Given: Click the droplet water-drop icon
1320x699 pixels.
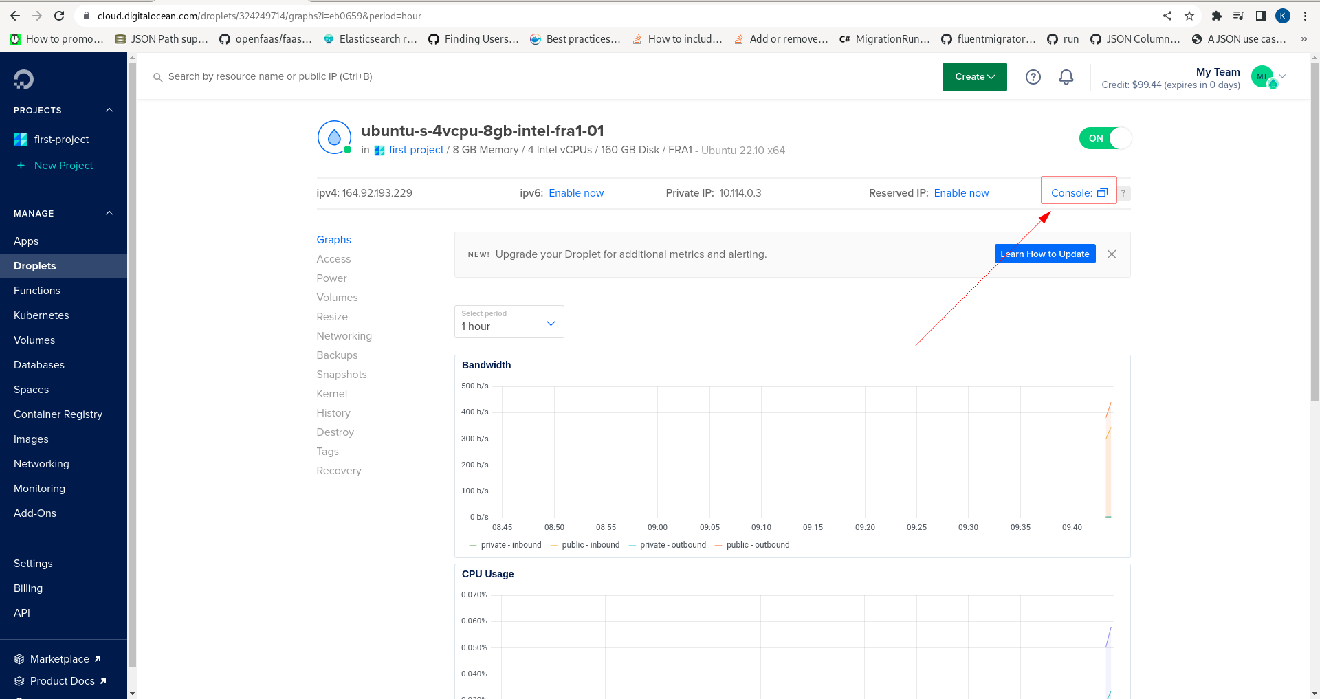Looking at the screenshot, I should [x=334, y=137].
